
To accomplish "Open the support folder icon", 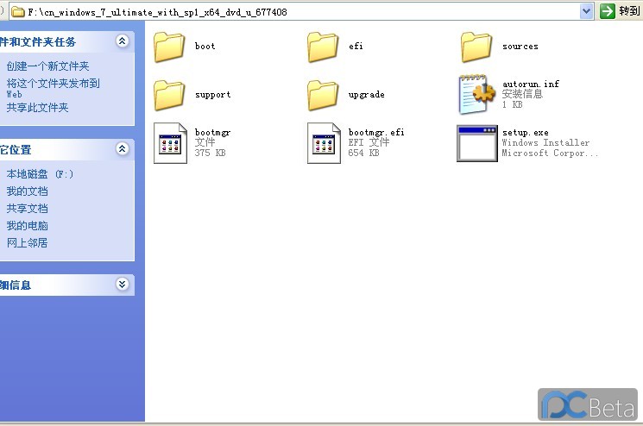I will [x=169, y=96].
